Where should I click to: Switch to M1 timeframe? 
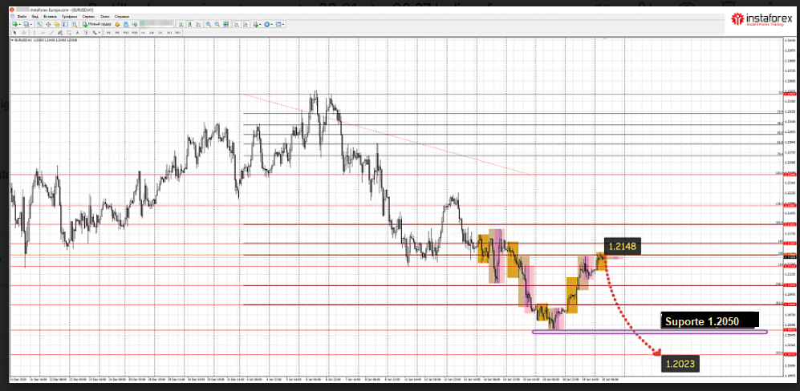pyautogui.click(x=108, y=33)
